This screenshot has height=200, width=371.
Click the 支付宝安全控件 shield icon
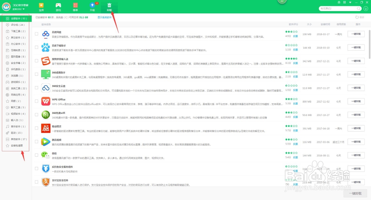click(x=45, y=182)
